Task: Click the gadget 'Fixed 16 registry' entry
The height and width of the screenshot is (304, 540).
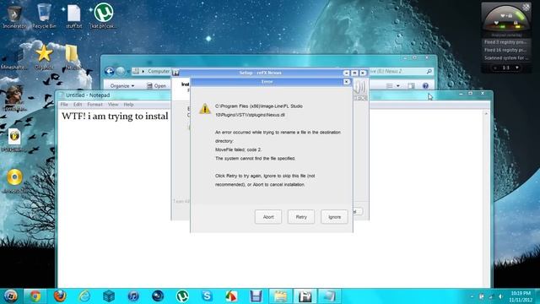Action: click(x=505, y=50)
